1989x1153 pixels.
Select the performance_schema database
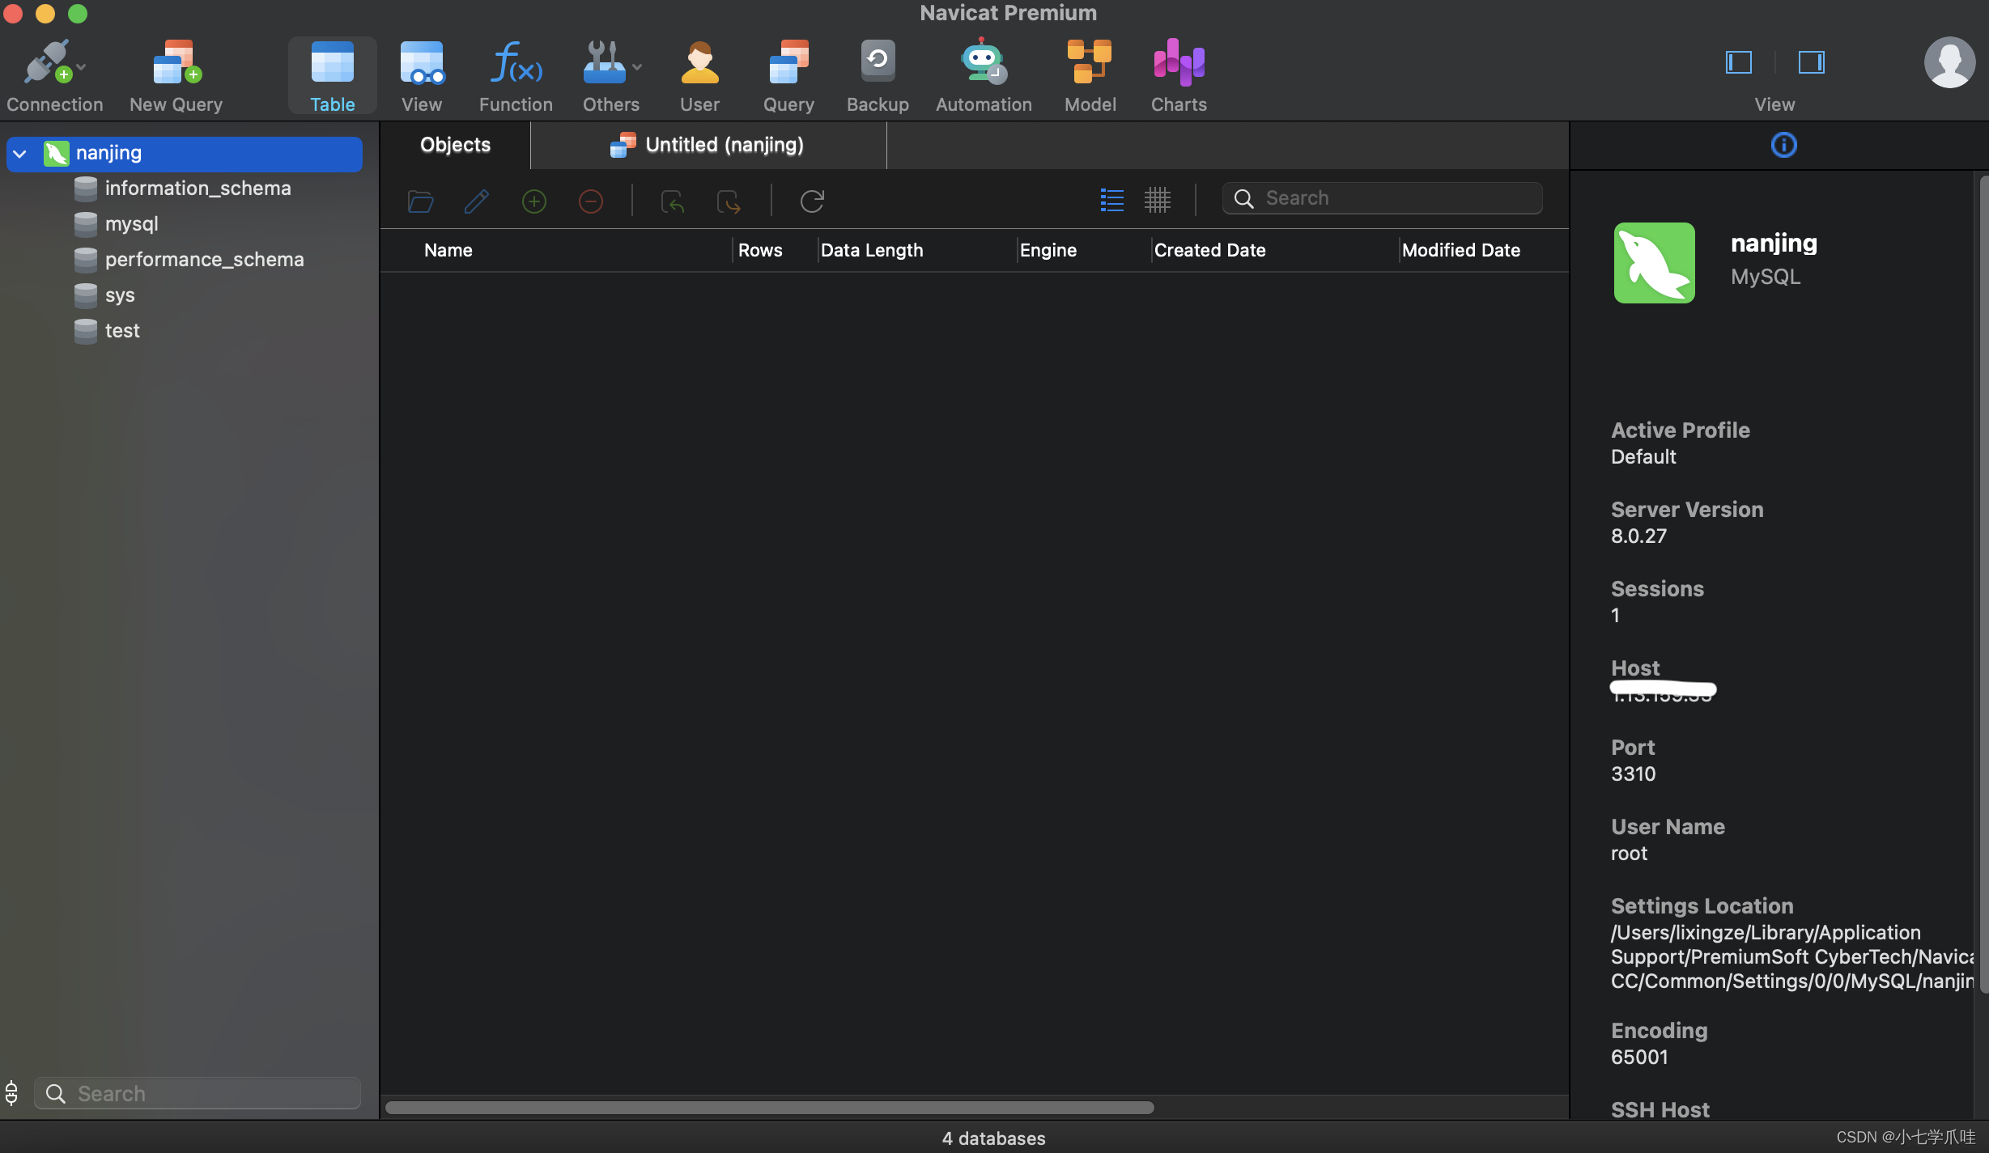(x=204, y=260)
